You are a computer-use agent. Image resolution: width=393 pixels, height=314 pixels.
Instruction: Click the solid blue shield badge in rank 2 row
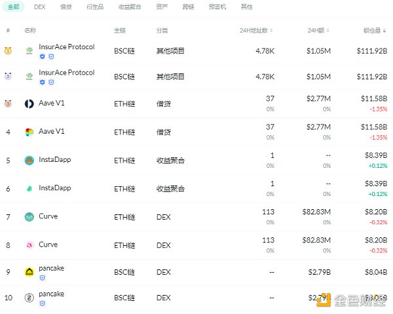[43, 82]
